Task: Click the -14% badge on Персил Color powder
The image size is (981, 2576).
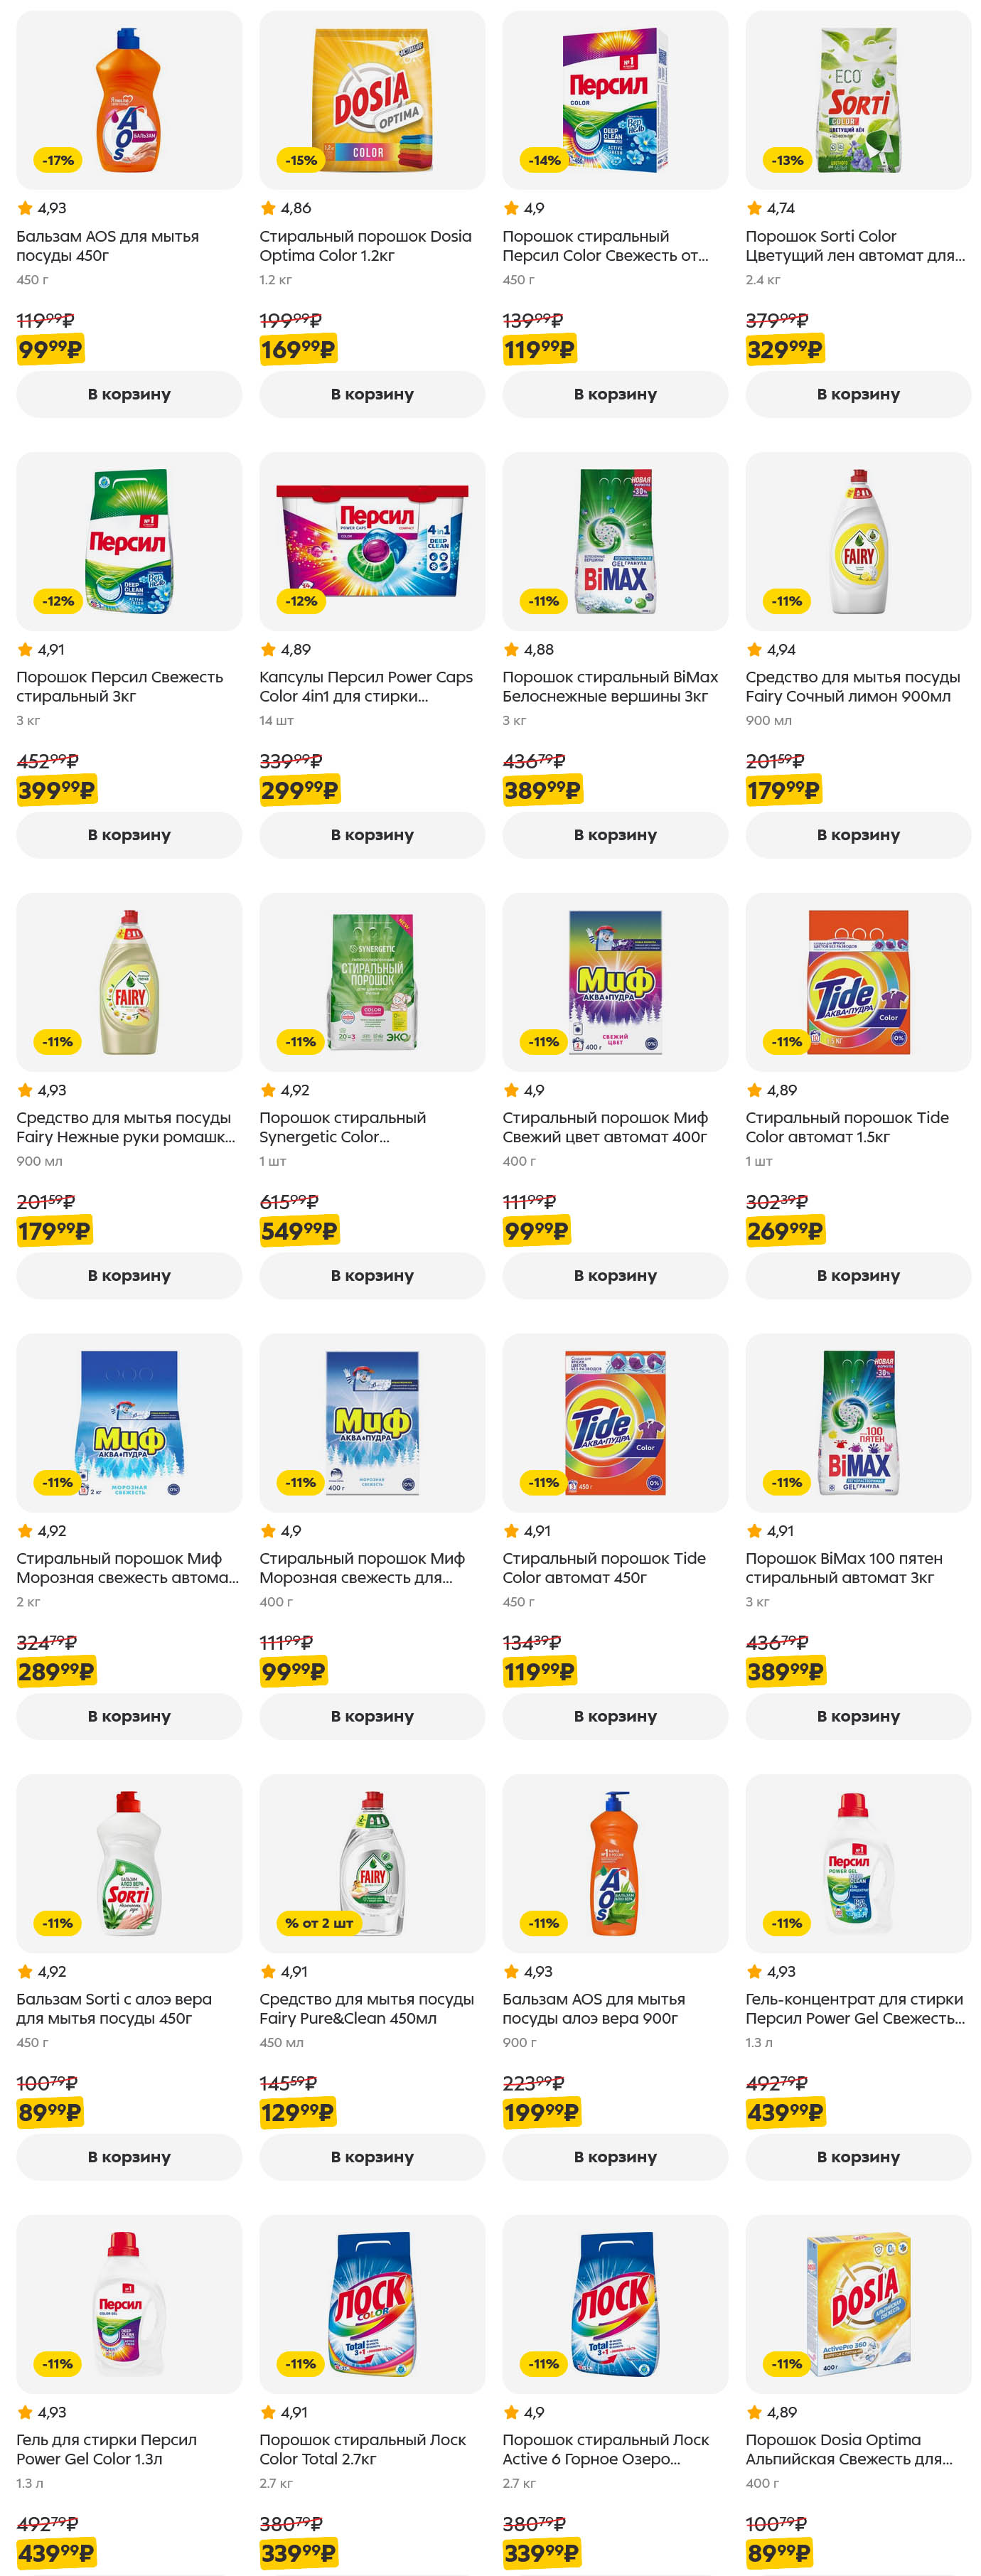Action: pyautogui.click(x=544, y=160)
